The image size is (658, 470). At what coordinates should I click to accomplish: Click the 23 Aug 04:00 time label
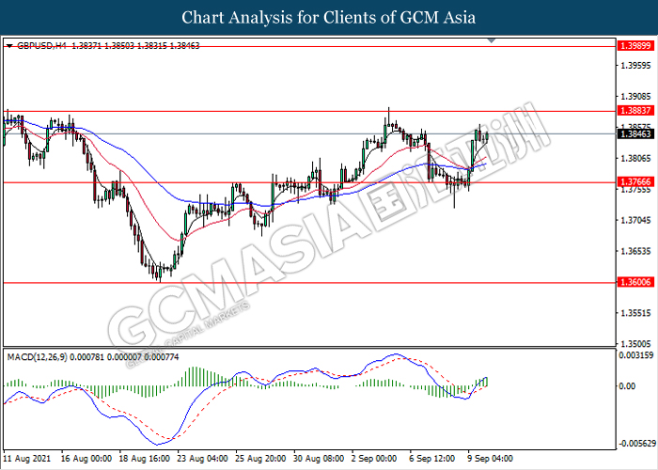[202, 459]
